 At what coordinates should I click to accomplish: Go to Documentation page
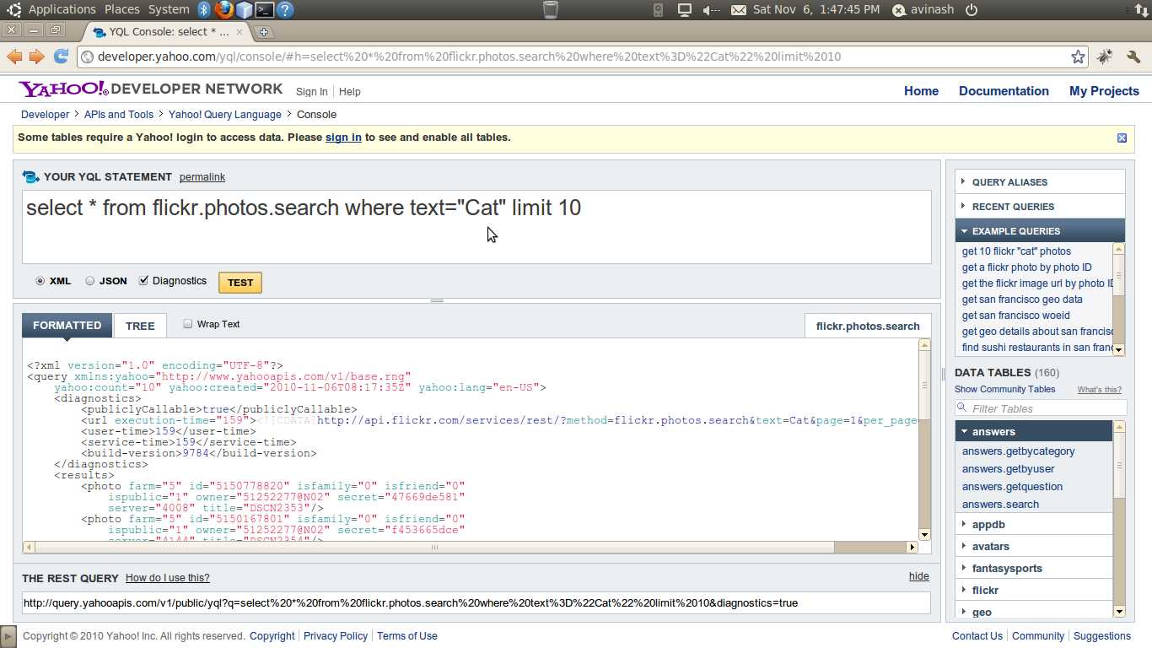coord(1004,91)
